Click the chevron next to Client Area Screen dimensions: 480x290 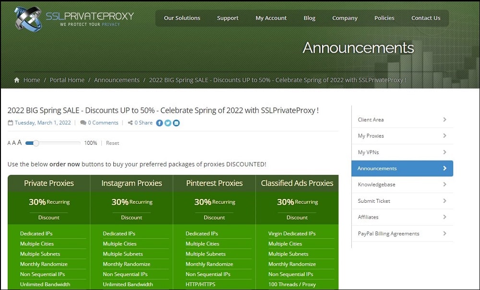445,119
